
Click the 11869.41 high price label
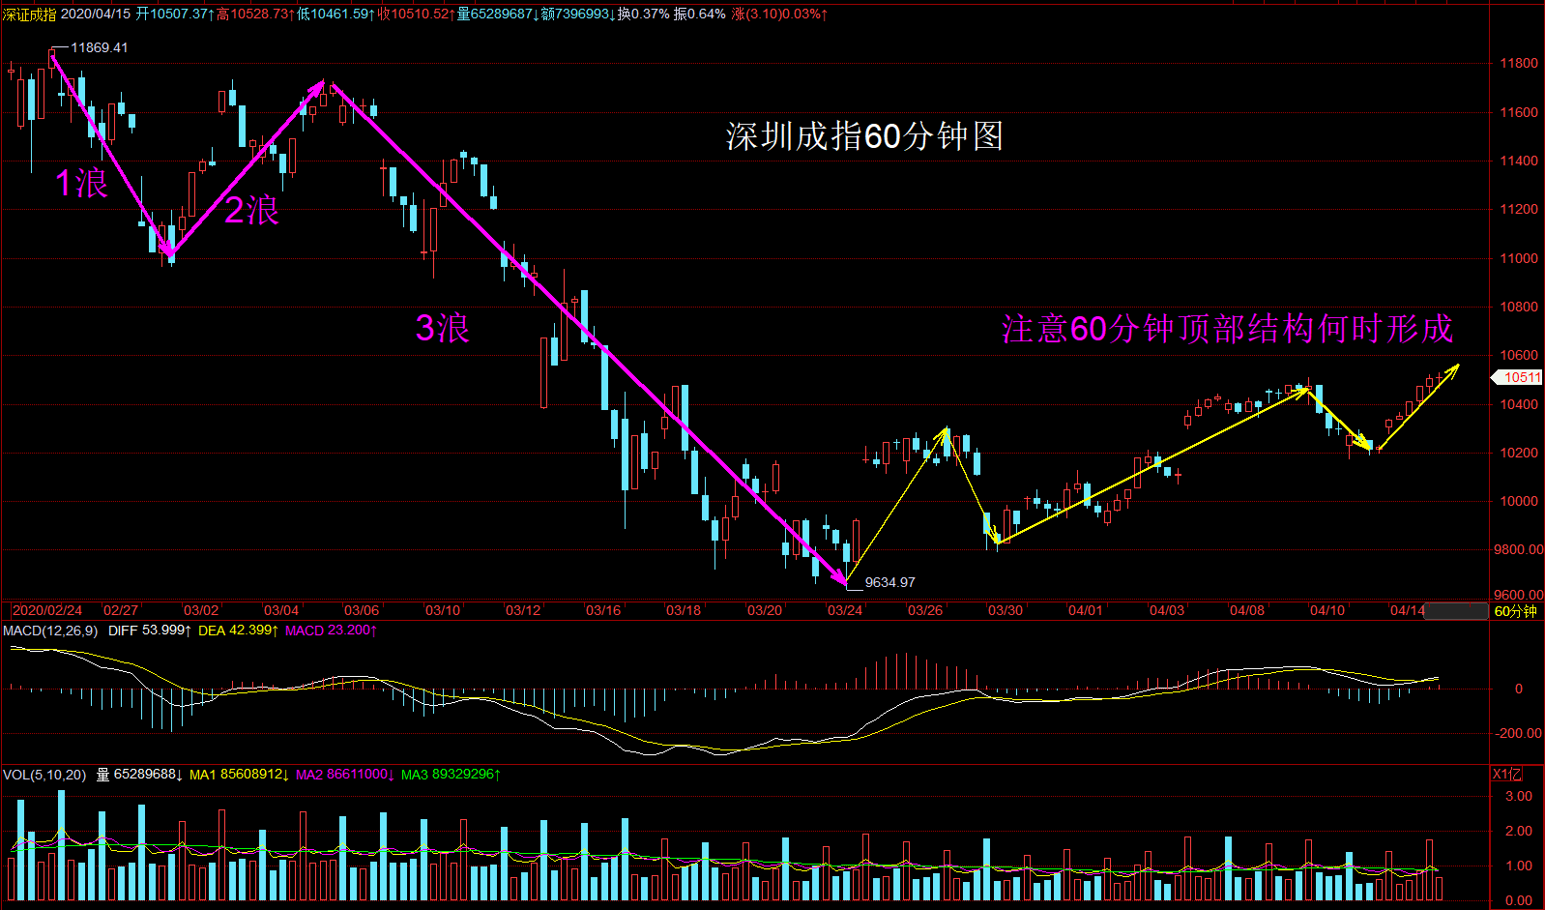(100, 47)
